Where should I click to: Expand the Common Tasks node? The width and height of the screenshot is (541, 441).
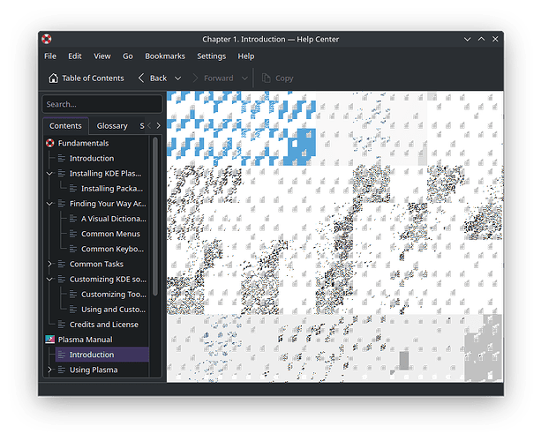[x=49, y=264]
